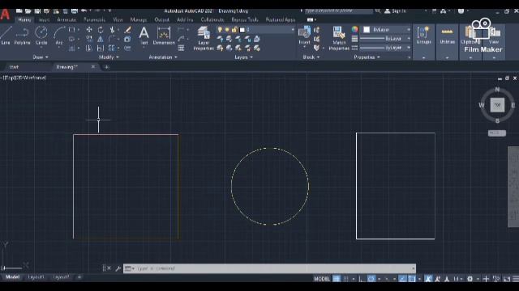Image resolution: width=519 pixels, height=291 pixels.
Task: Open the Text annotation tool
Action: (x=144, y=36)
